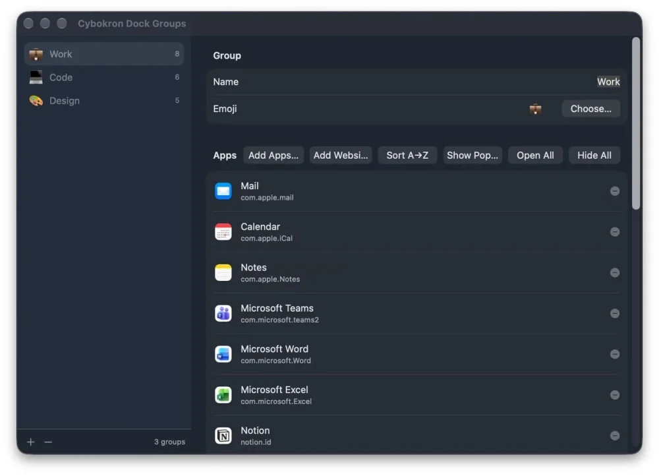Remove Microsoft Excel from the group
Screen dimensions: 659x476
pos(614,396)
